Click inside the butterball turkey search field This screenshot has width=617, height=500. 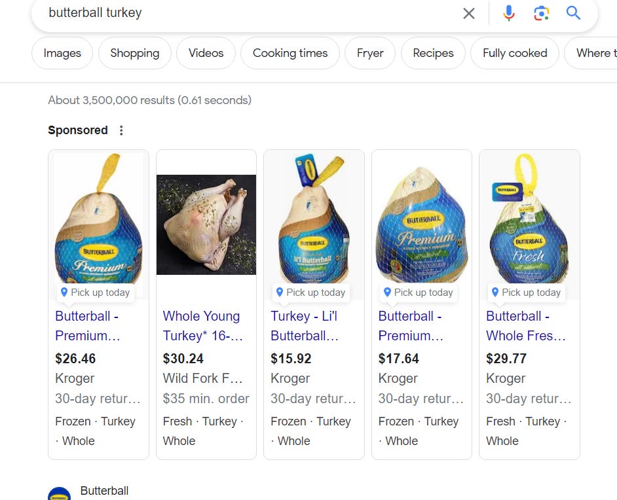tap(252, 13)
